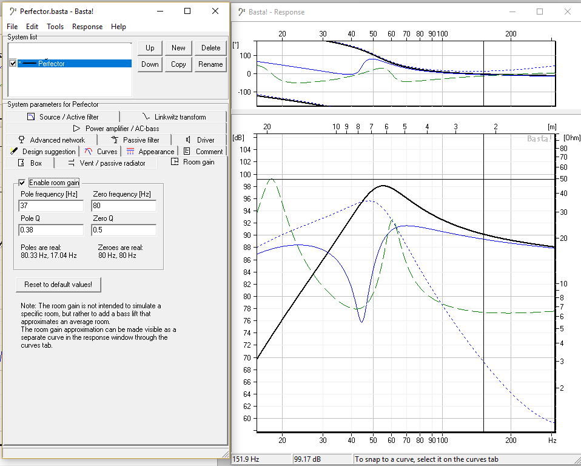Viewport: 581px width, 466px height.
Task: Click the Linkwitz transform curve icon
Action: 146,117
